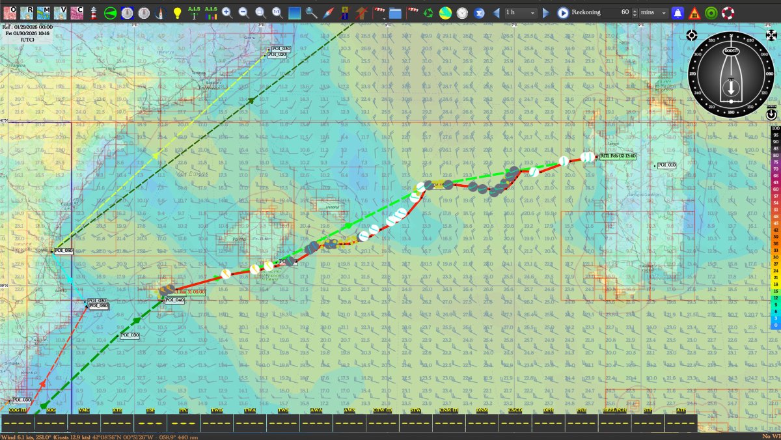The height and width of the screenshot is (440, 781).
Task: Toggle the yellow light bulb night mode
Action: [x=177, y=12]
